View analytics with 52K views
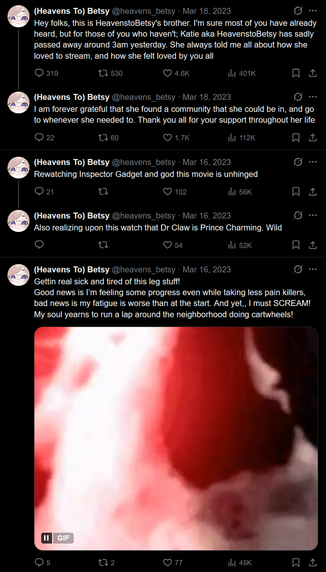Viewport: 326px width, 572px height. pos(240,245)
